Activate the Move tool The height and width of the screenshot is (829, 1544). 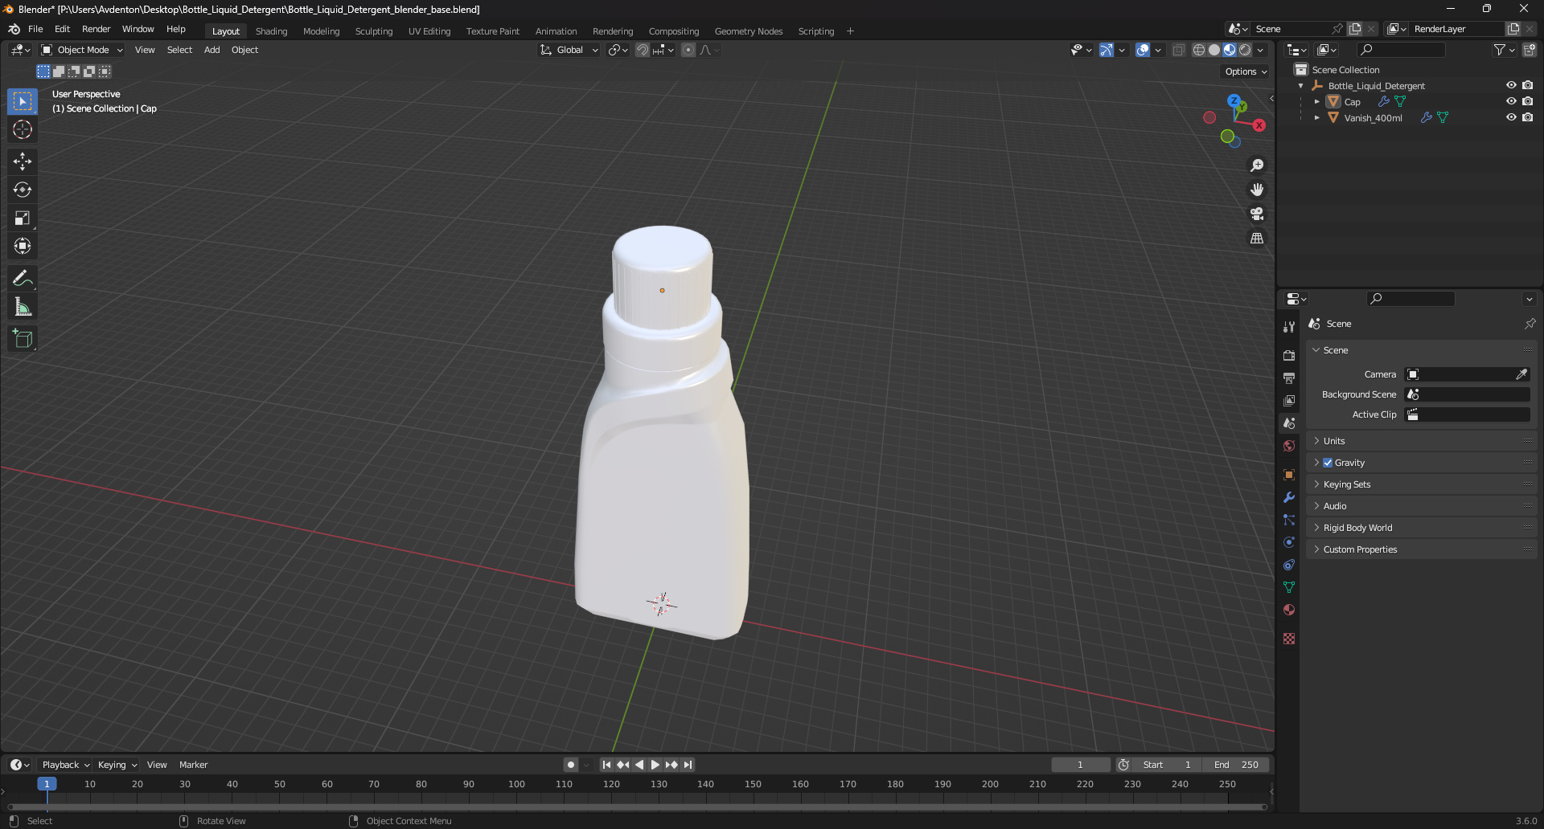(x=23, y=161)
